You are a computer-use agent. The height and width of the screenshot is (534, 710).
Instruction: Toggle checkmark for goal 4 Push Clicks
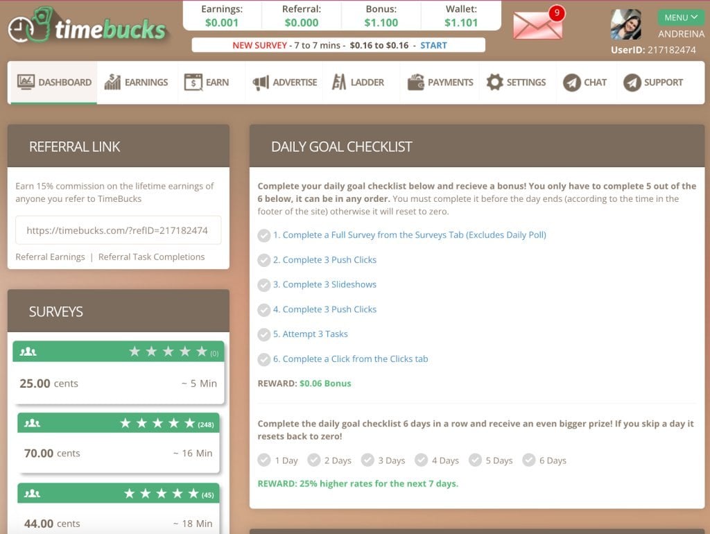click(x=264, y=310)
